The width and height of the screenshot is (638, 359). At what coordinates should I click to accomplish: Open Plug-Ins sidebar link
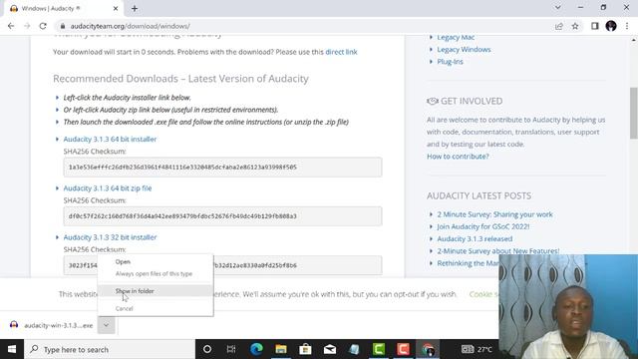click(x=450, y=62)
